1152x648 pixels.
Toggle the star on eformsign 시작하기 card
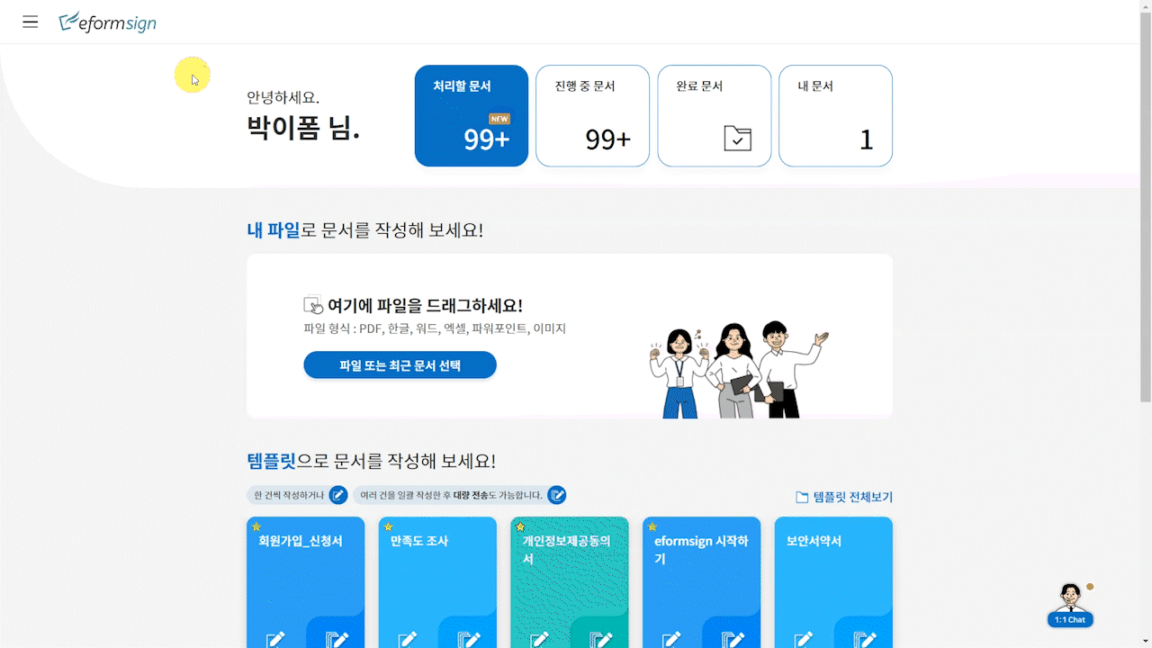point(652,526)
